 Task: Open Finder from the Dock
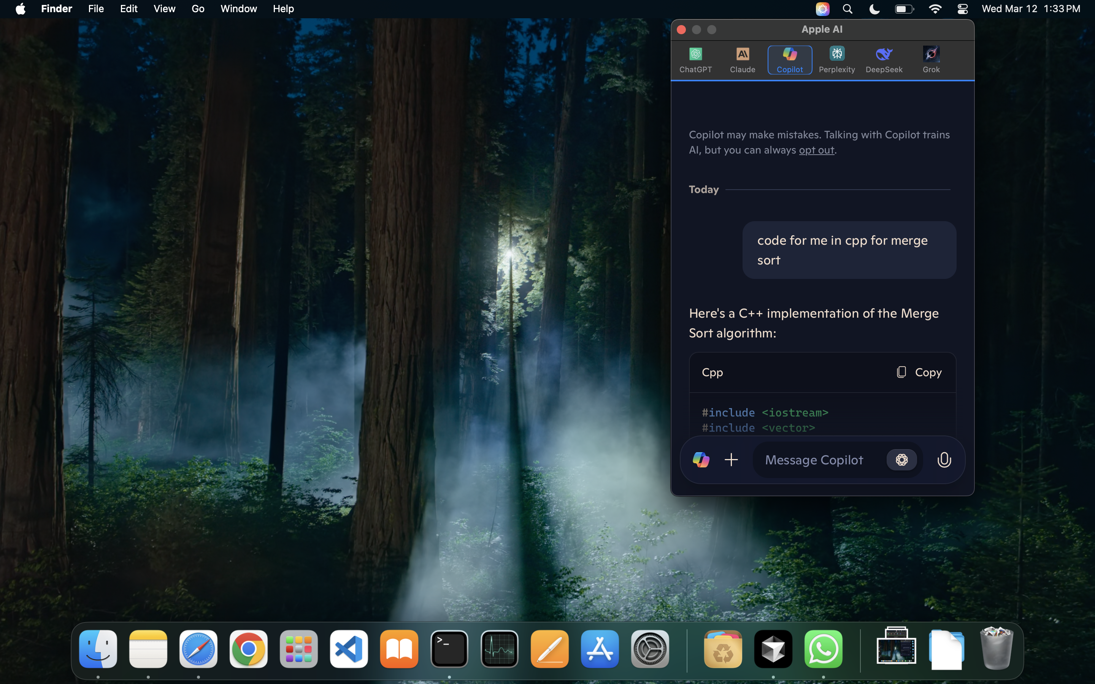[98, 649]
